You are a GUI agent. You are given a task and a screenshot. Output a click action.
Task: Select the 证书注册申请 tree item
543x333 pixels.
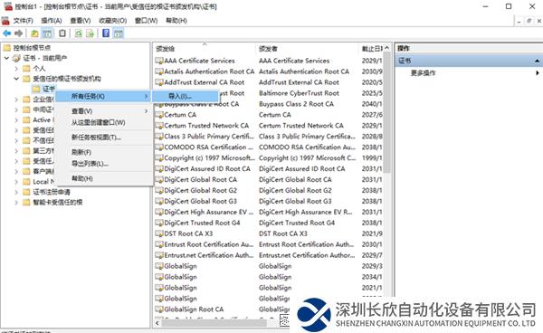52,192
